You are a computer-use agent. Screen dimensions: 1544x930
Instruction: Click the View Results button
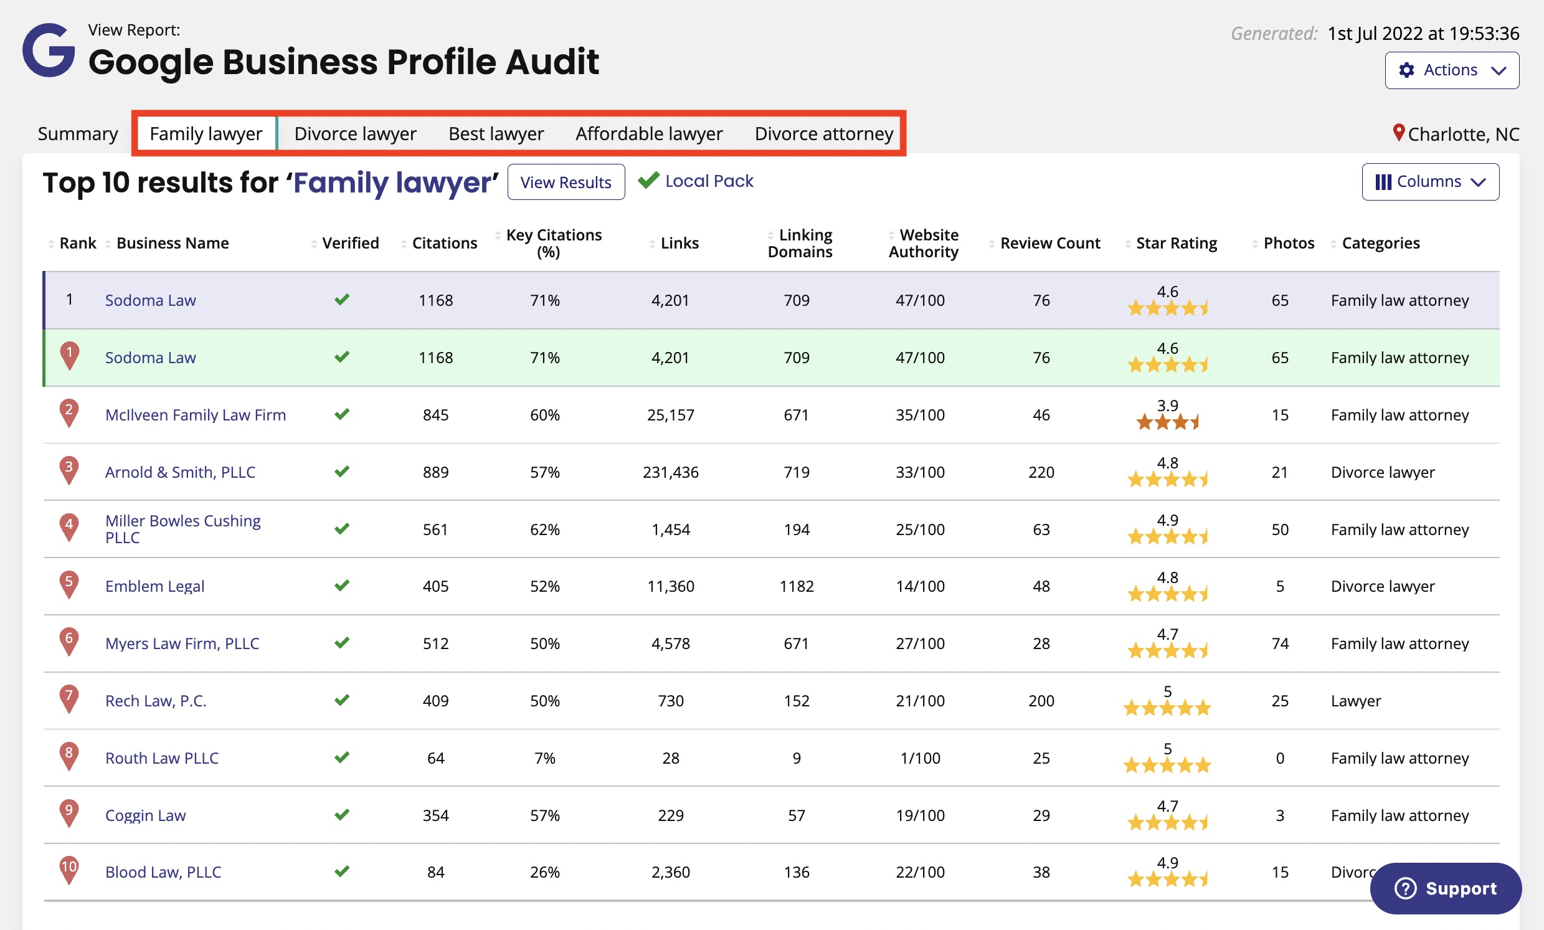[566, 182]
